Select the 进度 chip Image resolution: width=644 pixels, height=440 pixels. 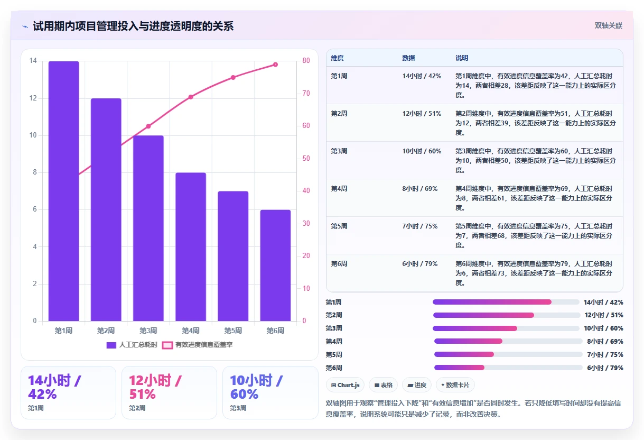click(x=417, y=385)
